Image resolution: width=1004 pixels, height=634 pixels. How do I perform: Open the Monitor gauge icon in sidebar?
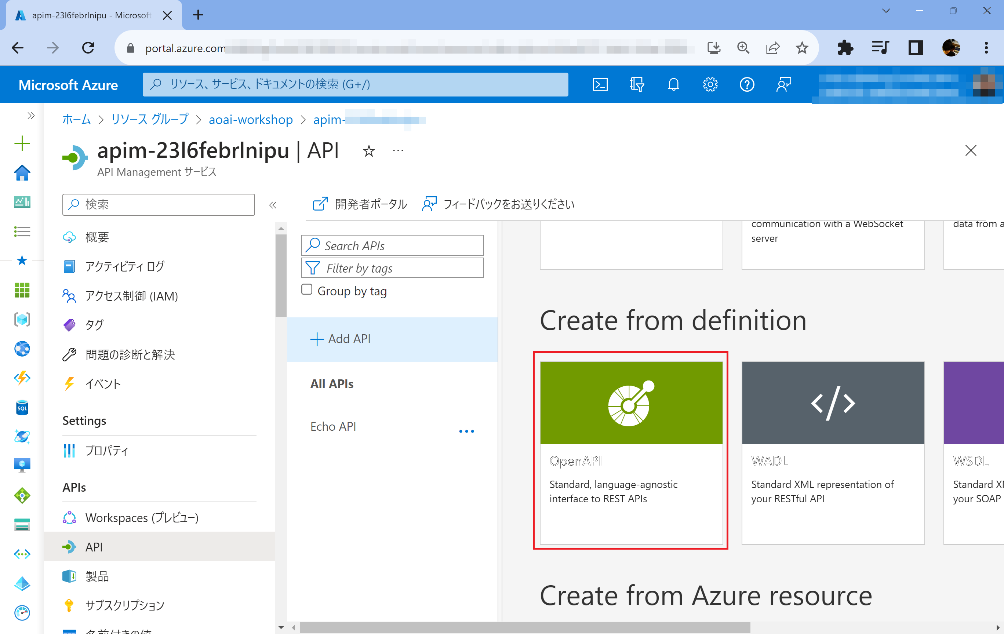click(x=22, y=613)
